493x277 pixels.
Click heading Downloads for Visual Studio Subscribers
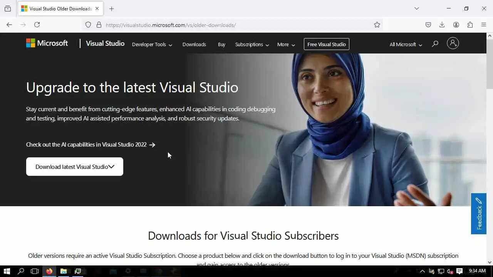[x=243, y=235]
